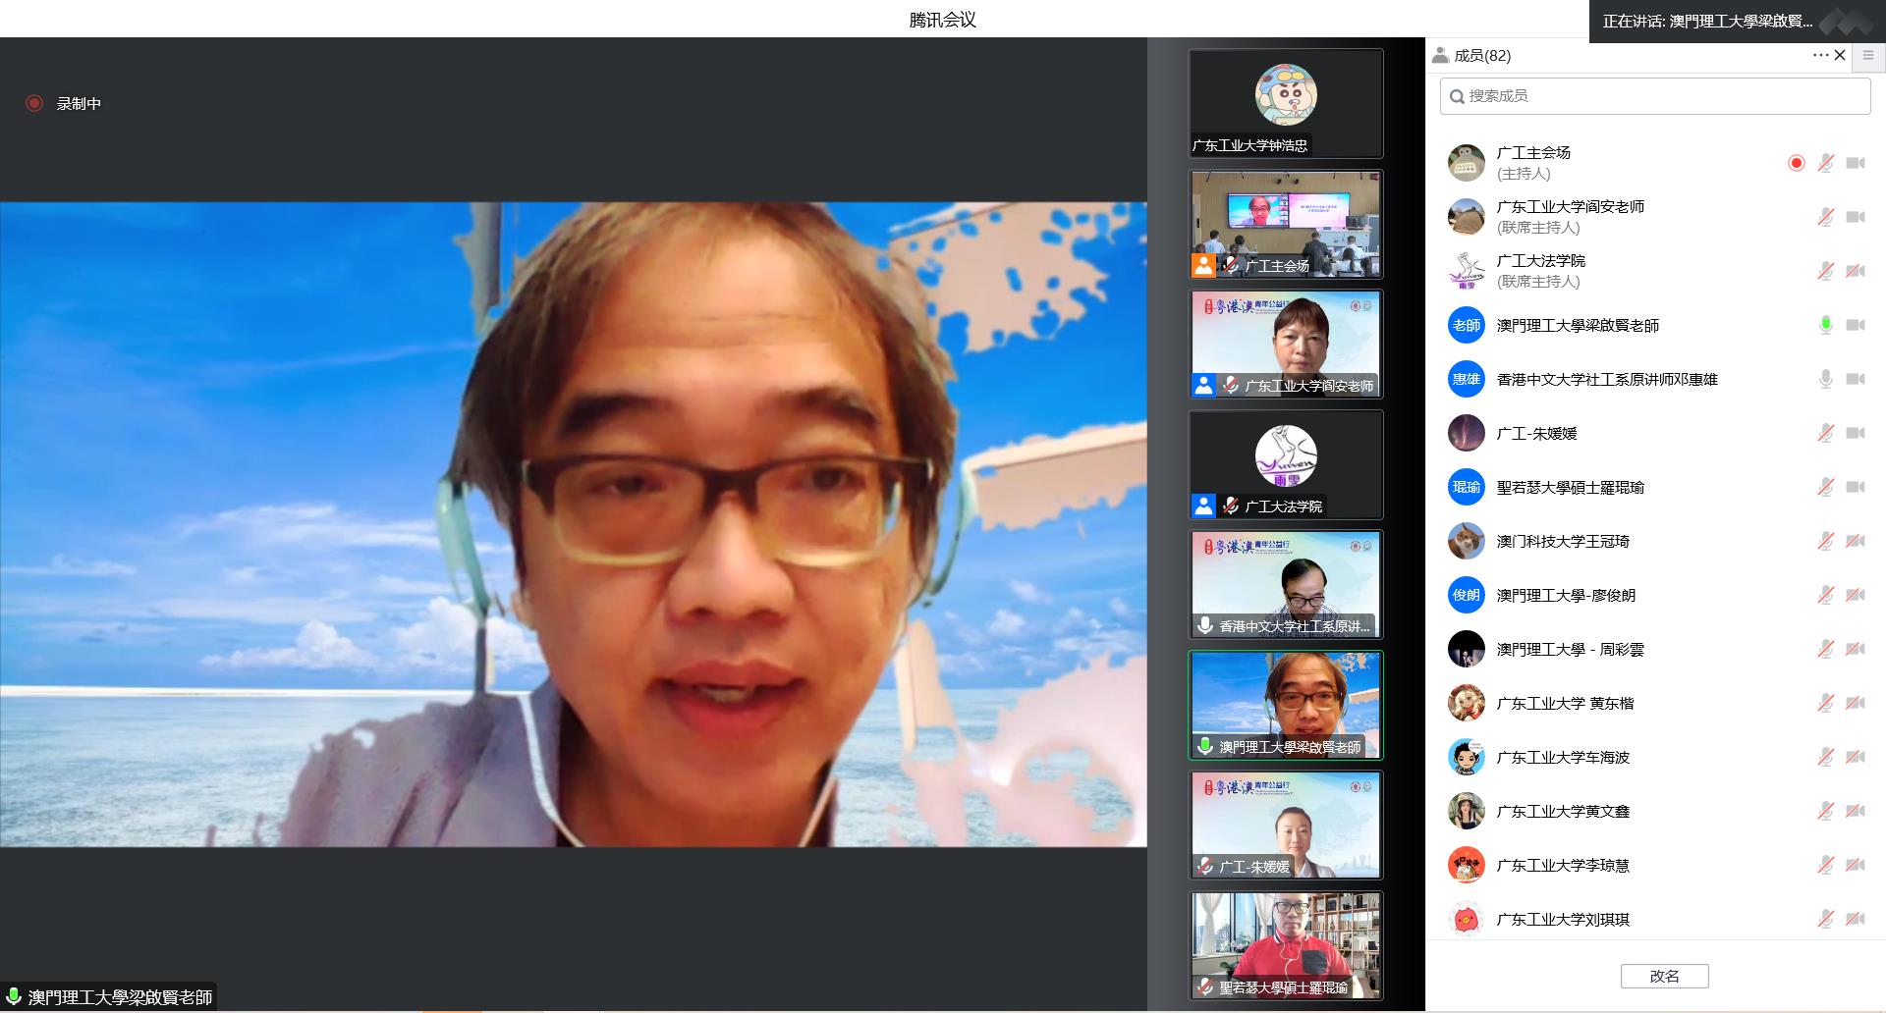1886x1013 pixels.
Task: Click the 改名 rename button
Action: click(x=1664, y=976)
